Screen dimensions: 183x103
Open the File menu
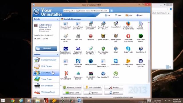(x=108, y=15)
